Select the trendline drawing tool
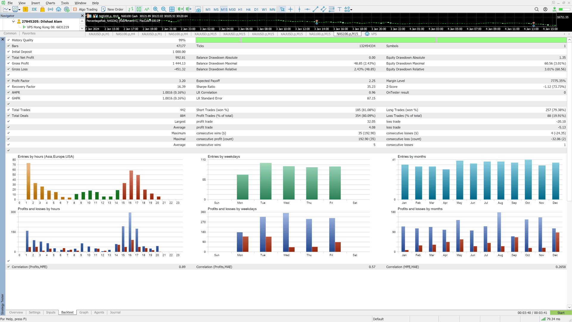 315,9
